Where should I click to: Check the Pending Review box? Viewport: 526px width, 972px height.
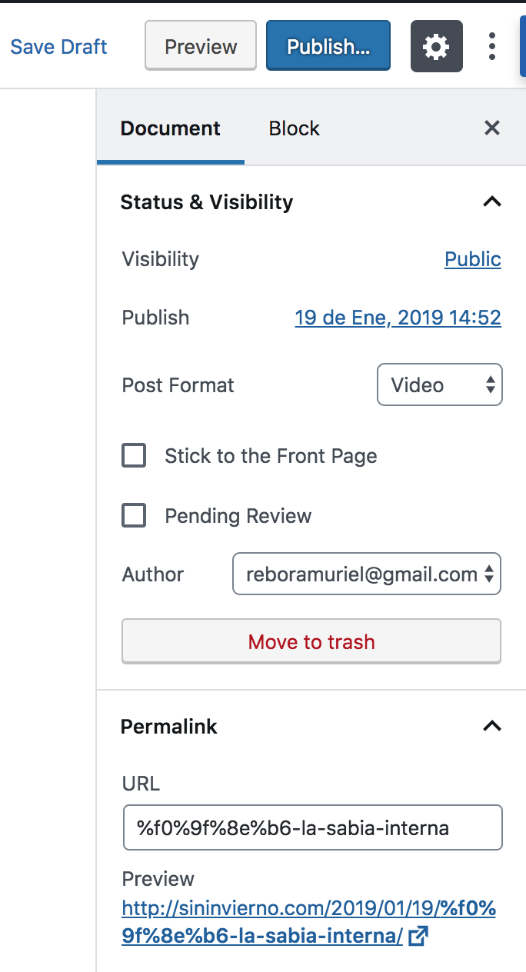tap(134, 516)
